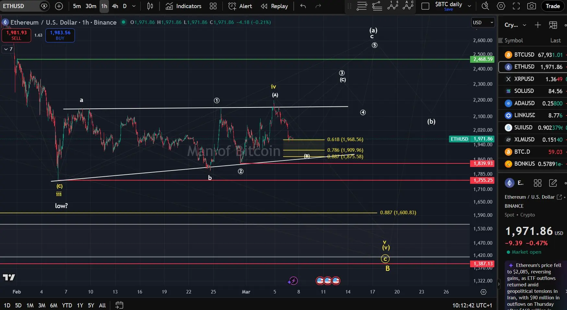Image resolution: width=567 pixels, height=310 pixels.
Task: Set chart range to 5D
Action: (18, 305)
